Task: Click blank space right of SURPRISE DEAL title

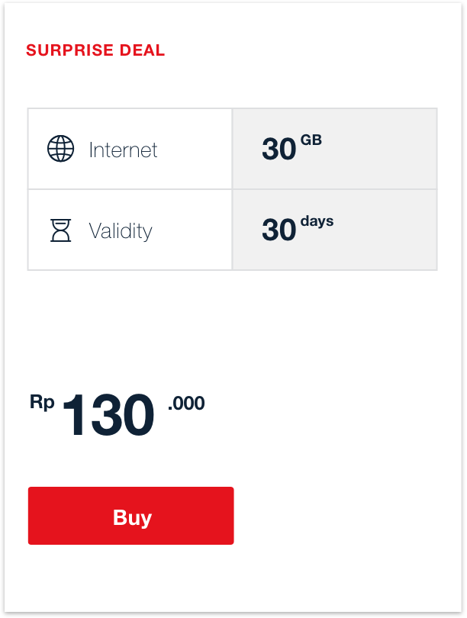Action: 305,51
